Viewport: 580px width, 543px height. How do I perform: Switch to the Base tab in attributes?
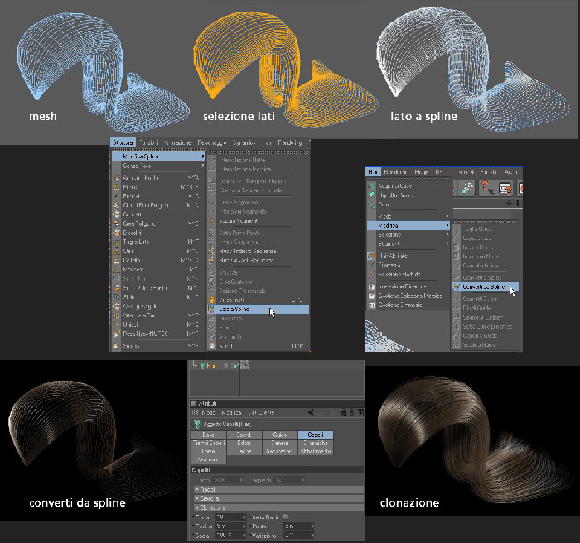coord(208,435)
